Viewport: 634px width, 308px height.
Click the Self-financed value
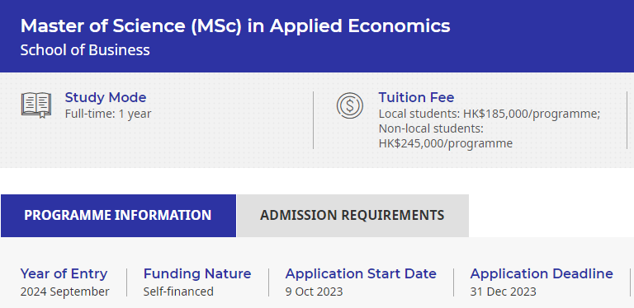(x=178, y=292)
